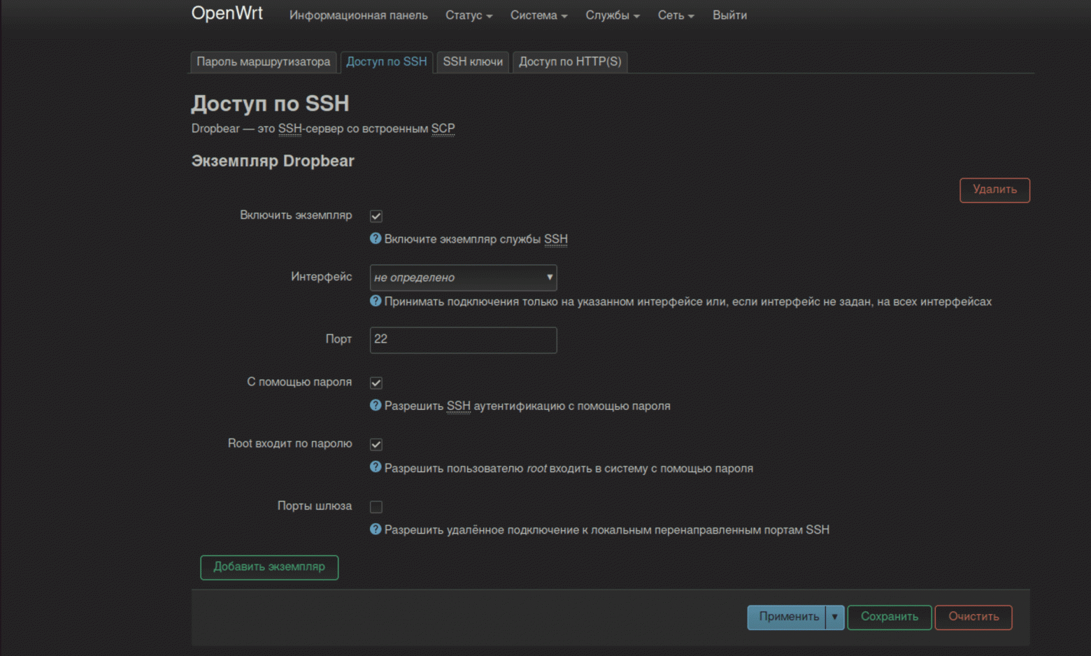The image size is (1091, 656).
Task: Click the Удалить button
Action: [x=994, y=190]
